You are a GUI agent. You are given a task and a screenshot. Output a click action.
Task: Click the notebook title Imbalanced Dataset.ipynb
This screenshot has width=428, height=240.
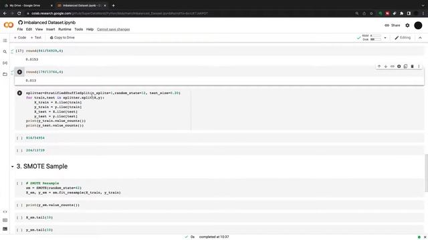tap(49, 23)
